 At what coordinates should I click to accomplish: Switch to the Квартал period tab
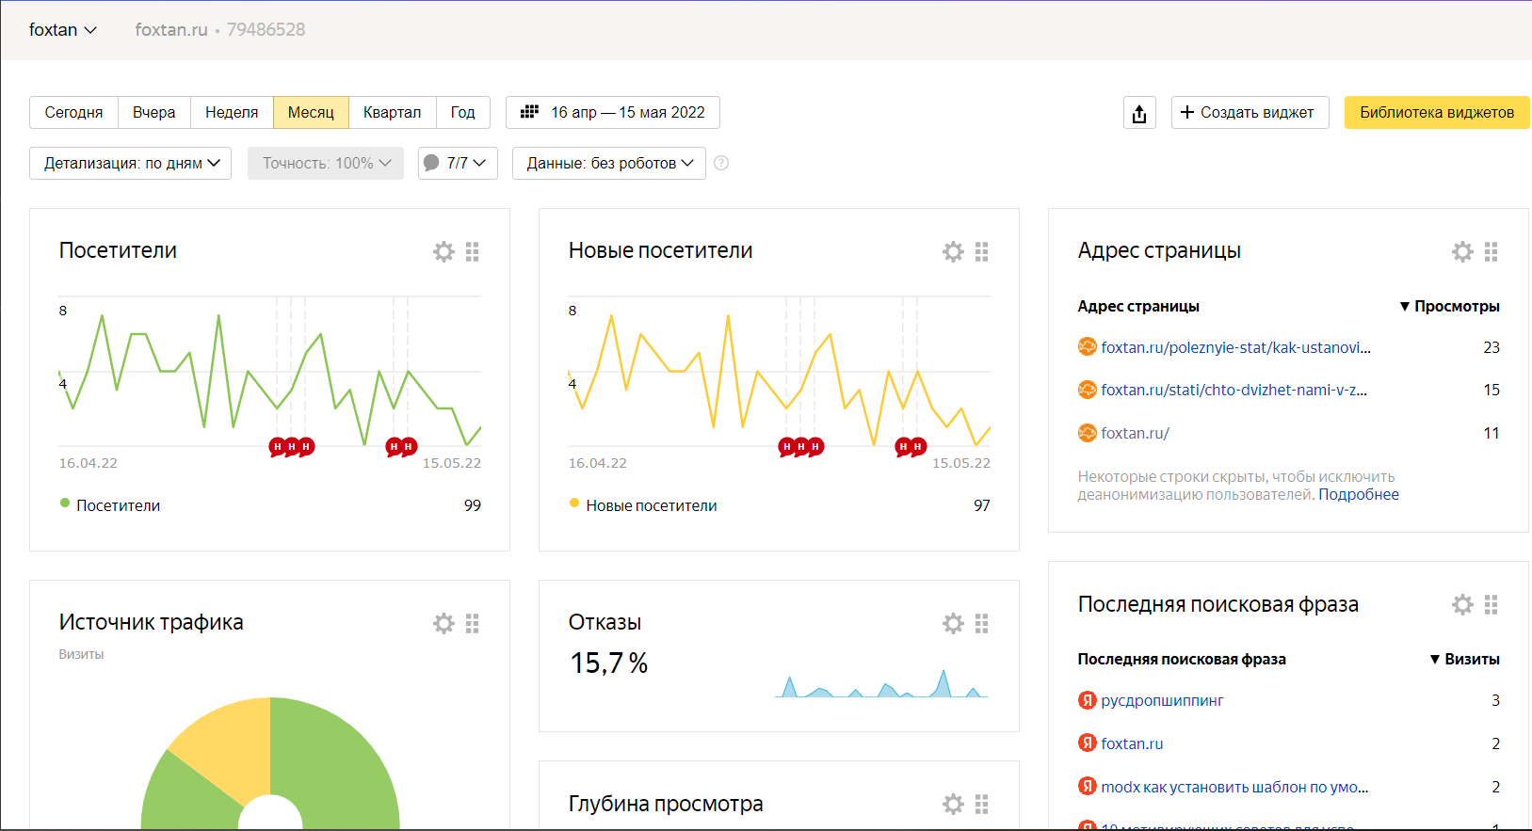click(x=393, y=112)
